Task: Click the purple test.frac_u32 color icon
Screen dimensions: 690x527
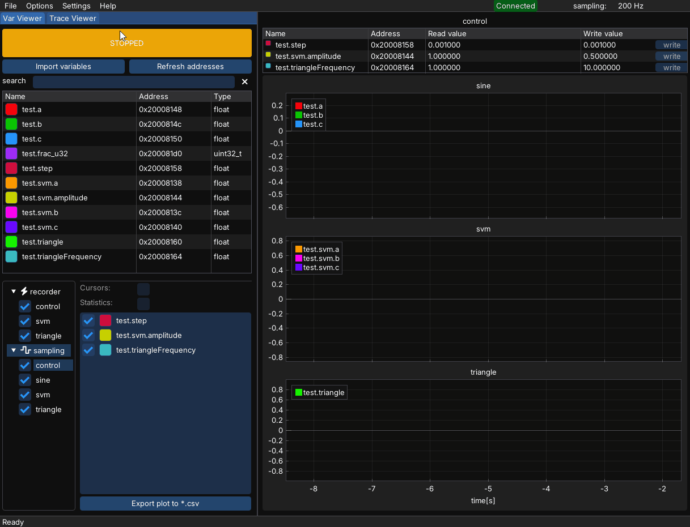Action: point(11,153)
